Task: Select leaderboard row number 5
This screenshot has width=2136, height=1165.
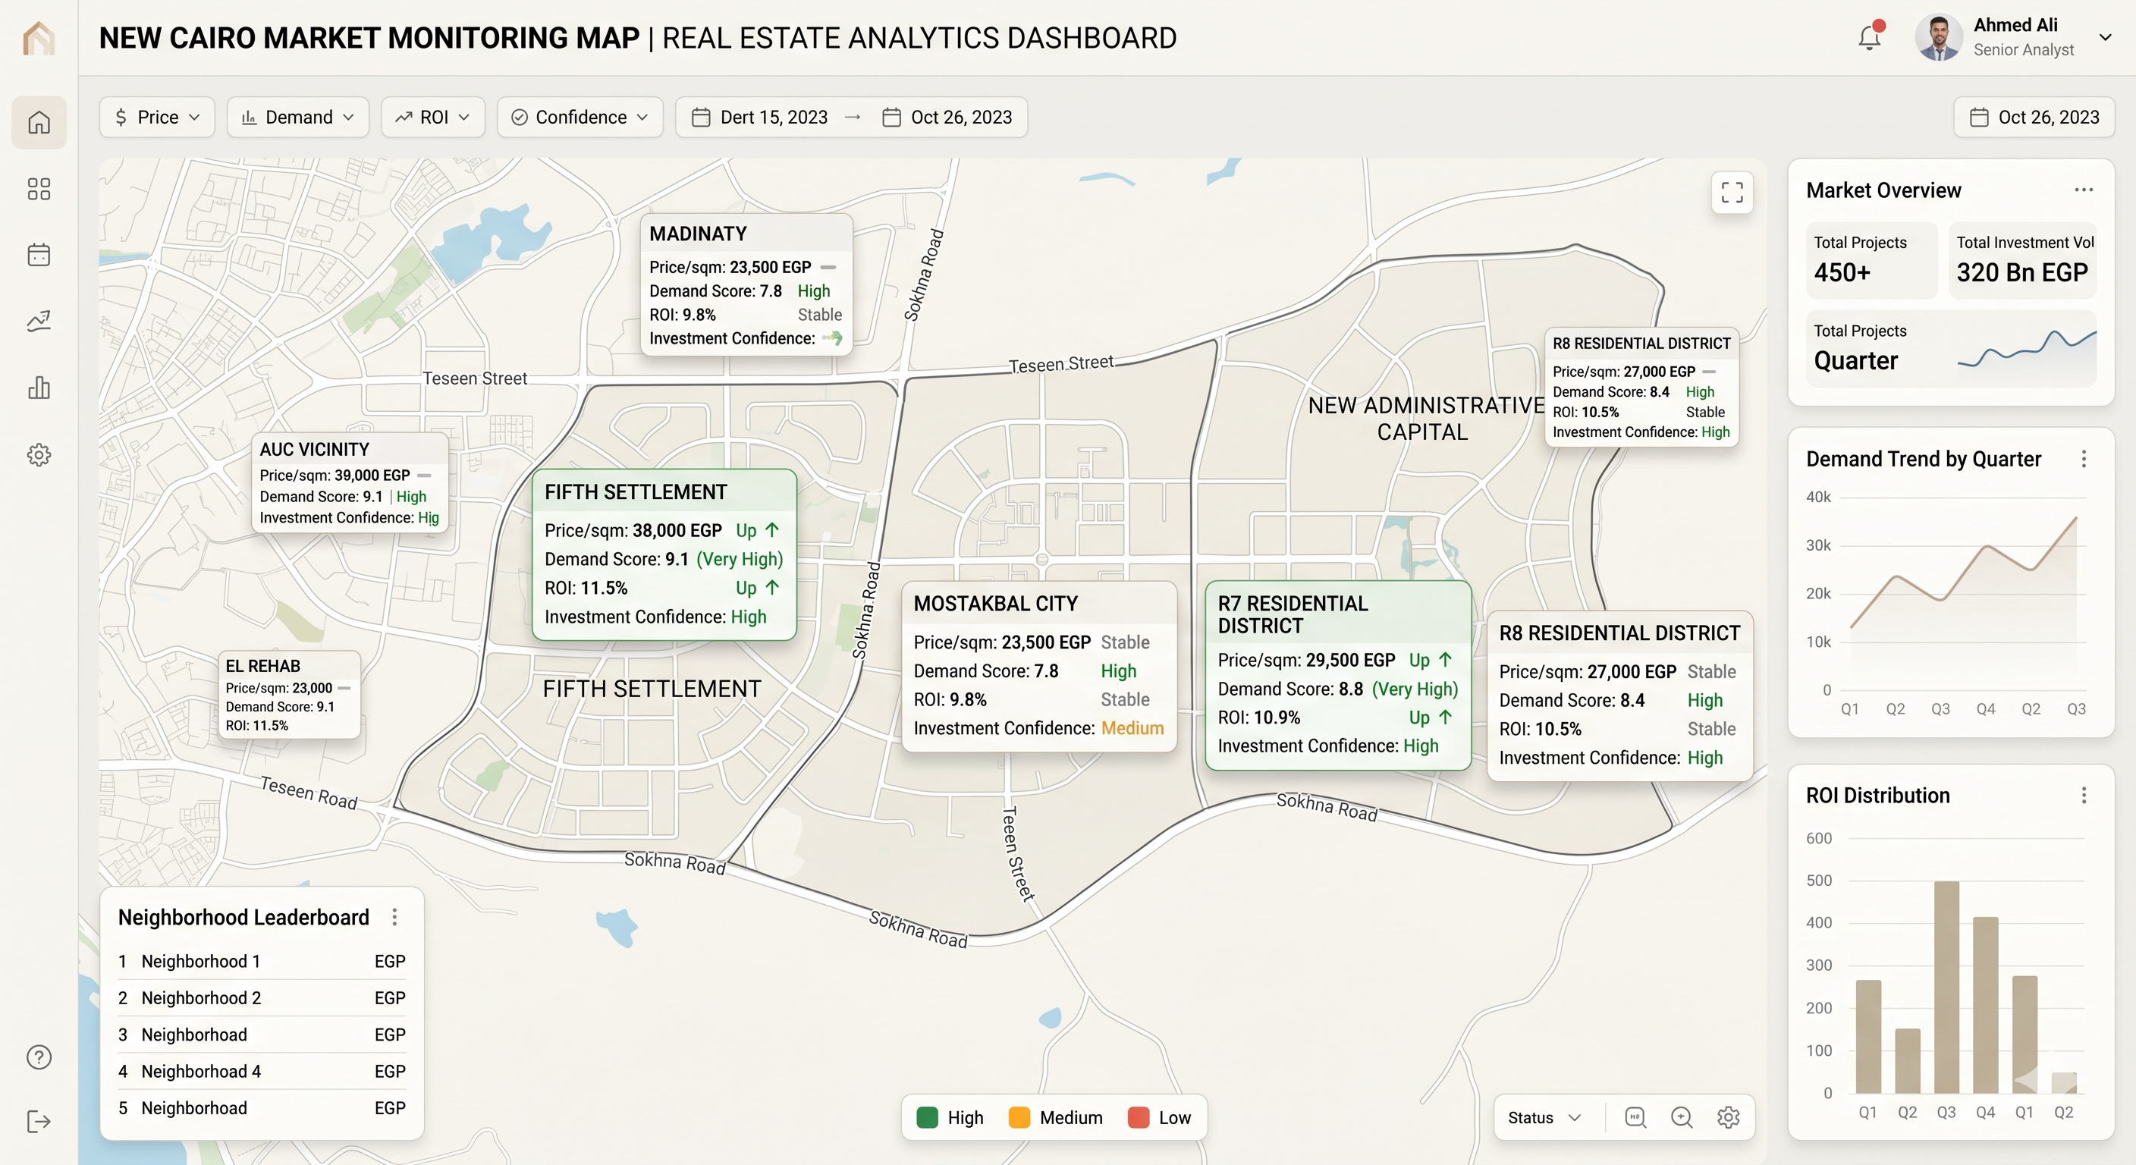Action: point(262,1108)
